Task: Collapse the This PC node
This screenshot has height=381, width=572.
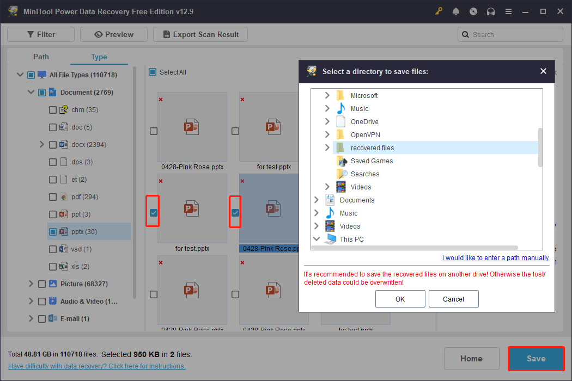Action: coord(317,239)
